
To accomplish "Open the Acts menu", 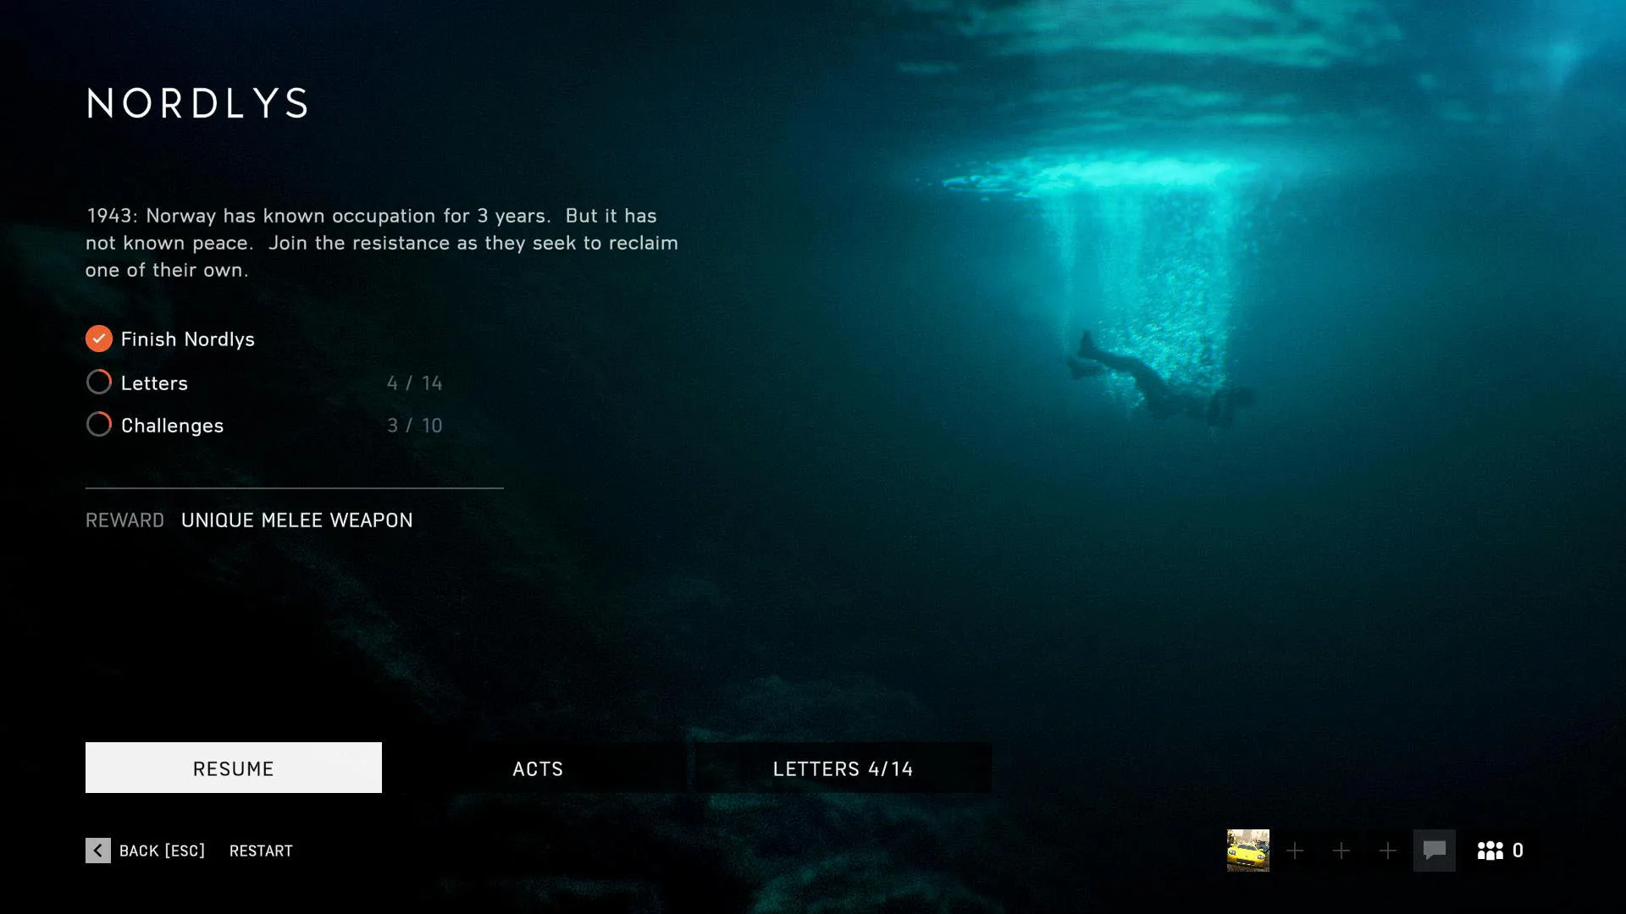I will (x=538, y=768).
